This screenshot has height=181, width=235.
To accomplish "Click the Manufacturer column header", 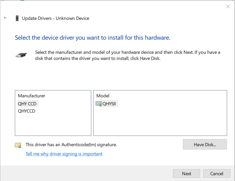I will tap(32, 96).
